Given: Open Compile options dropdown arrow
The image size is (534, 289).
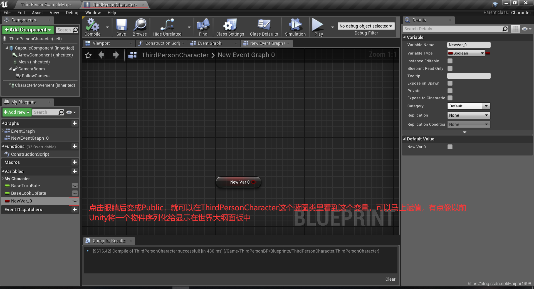Looking at the screenshot, I should click(107, 27).
